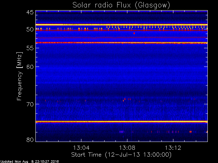Image resolution: width=218 pixels, height=163 pixels.
Task: Click the bright yellow band near 49 MHz
Action: tap(122, 25)
